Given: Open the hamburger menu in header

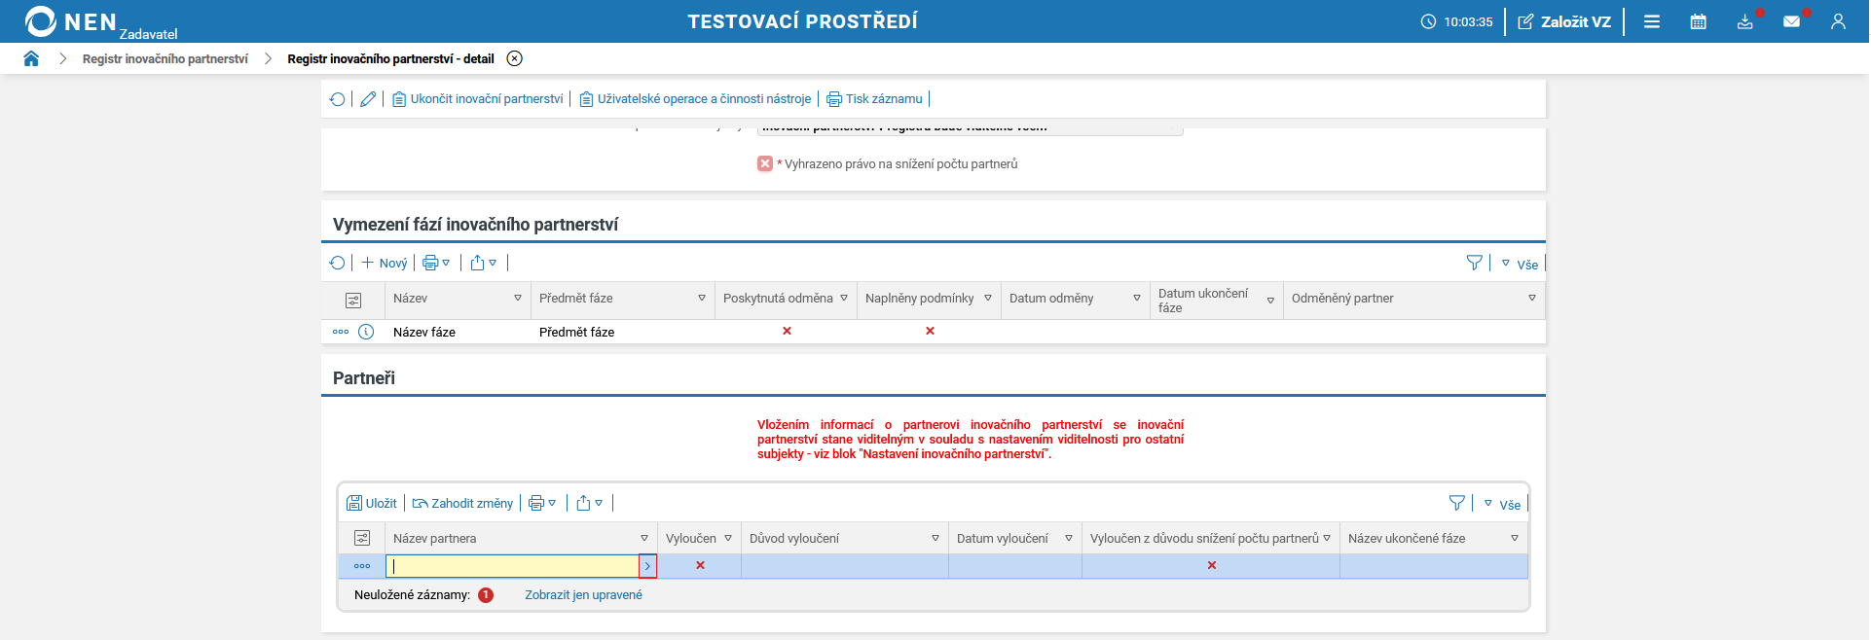Looking at the screenshot, I should tap(1652, 21).
